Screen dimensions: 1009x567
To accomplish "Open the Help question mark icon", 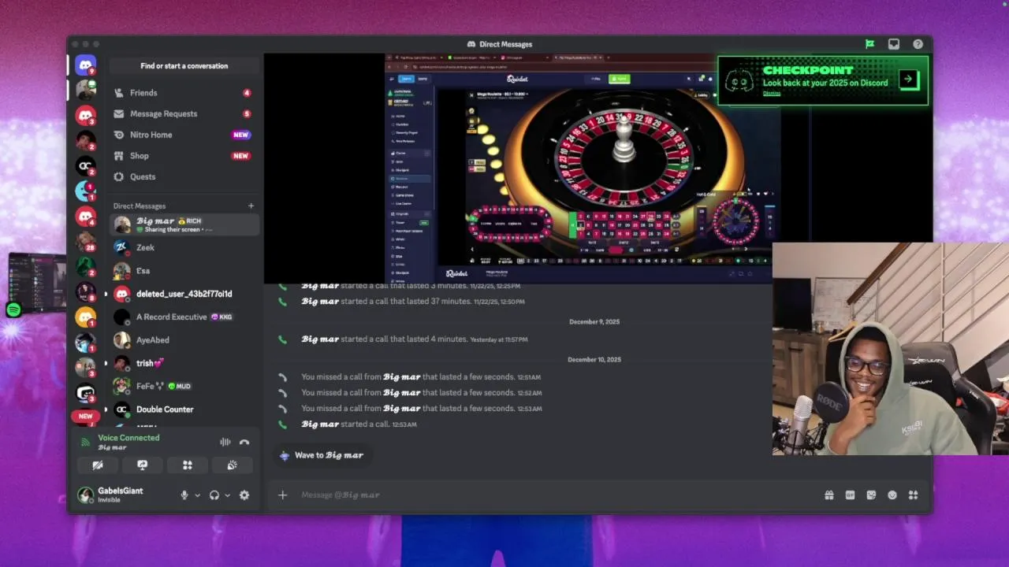I will (918, 44).
